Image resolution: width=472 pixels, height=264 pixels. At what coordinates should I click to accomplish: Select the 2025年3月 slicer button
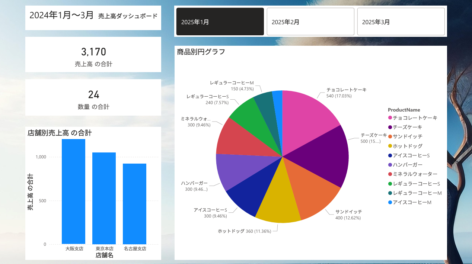click(401, 22)
